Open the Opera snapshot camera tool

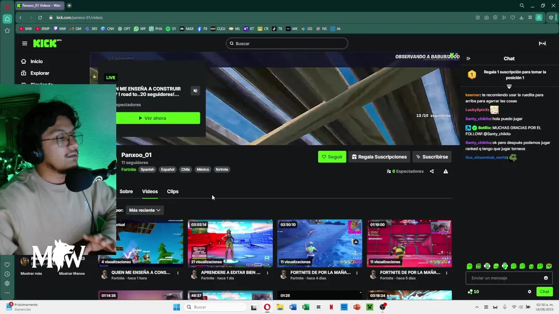487,17
